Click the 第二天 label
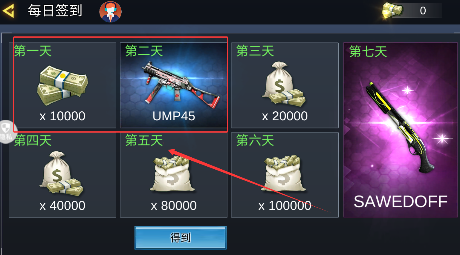Screen dimensions: 460x255 (144, 51)
